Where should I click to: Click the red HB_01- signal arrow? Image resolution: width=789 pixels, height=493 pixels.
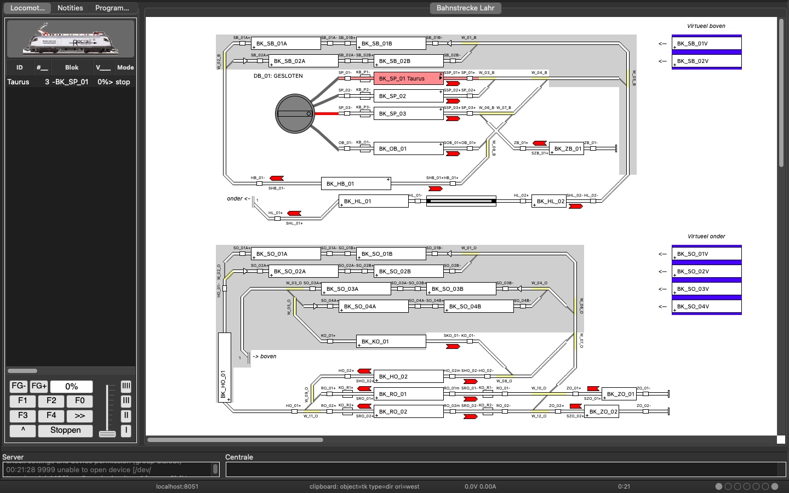[277, 178]
